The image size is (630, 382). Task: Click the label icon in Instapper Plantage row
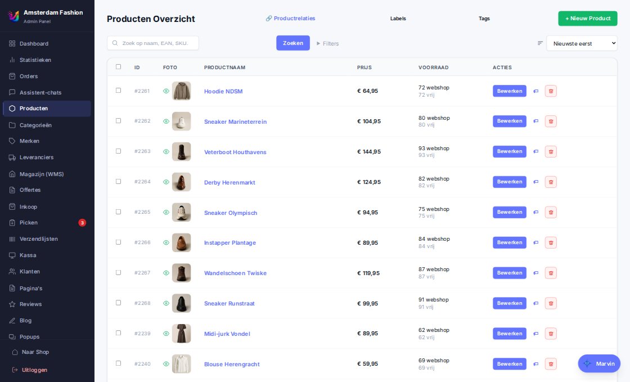[x=535, y=242]
